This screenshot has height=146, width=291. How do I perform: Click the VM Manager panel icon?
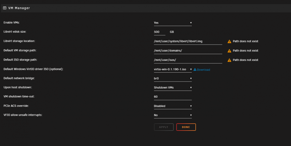[x=5, y=8]
